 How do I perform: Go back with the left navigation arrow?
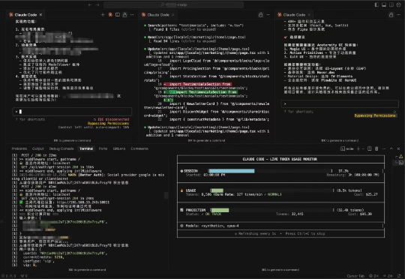tap(90, 4)
